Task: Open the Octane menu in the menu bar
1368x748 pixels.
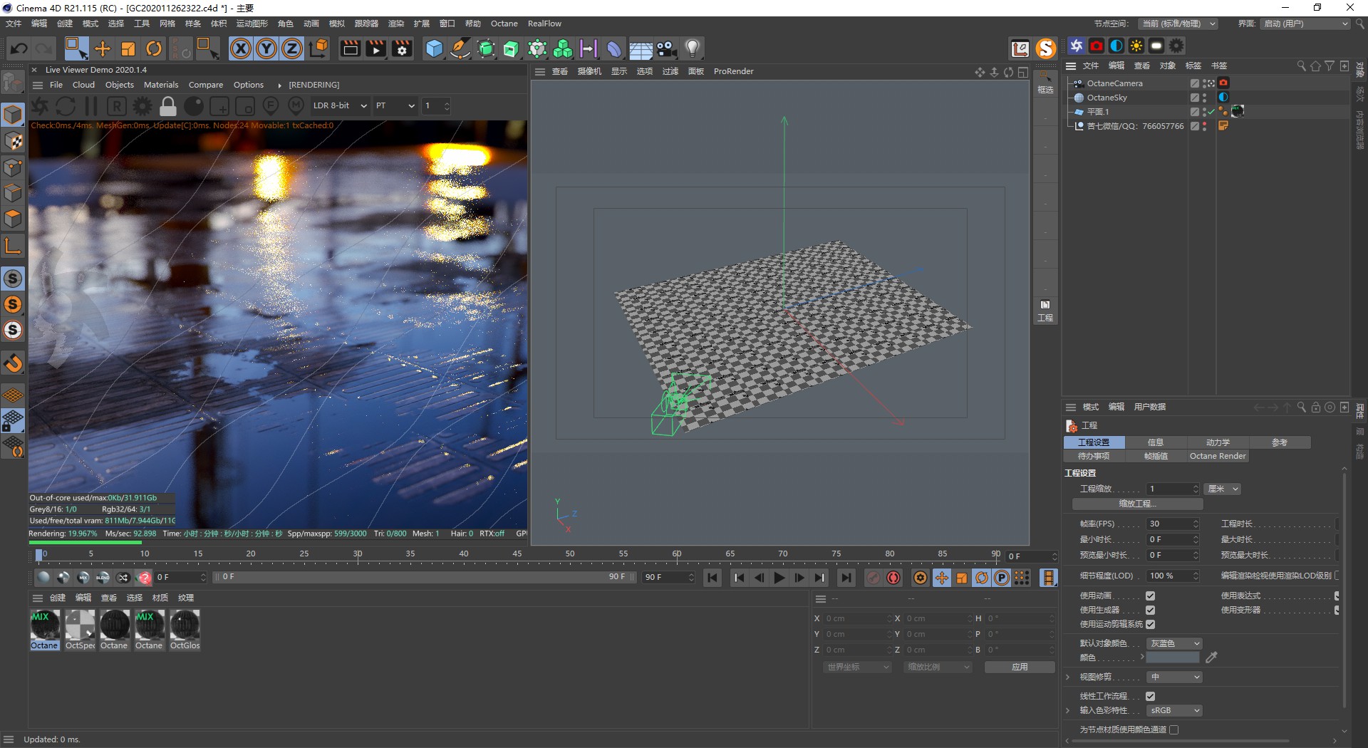Action: tap(504, 24)
